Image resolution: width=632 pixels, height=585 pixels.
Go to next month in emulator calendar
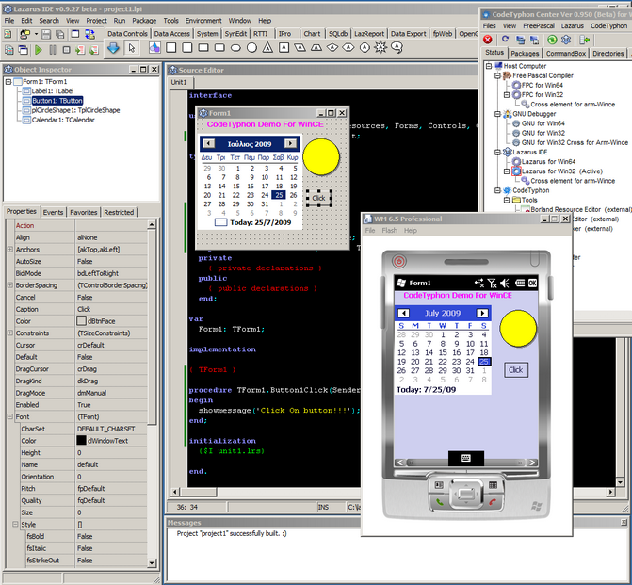tap(482, 314)
